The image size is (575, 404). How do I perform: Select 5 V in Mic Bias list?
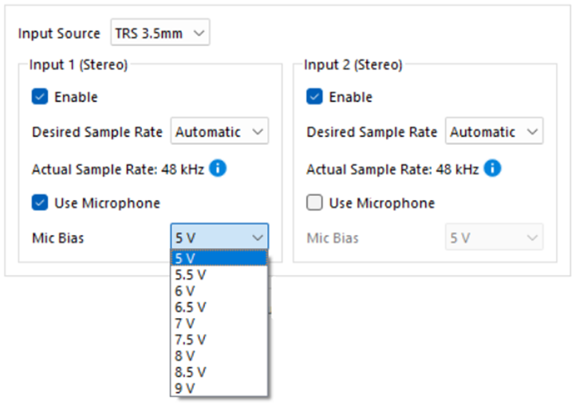(x=219, y=258)
